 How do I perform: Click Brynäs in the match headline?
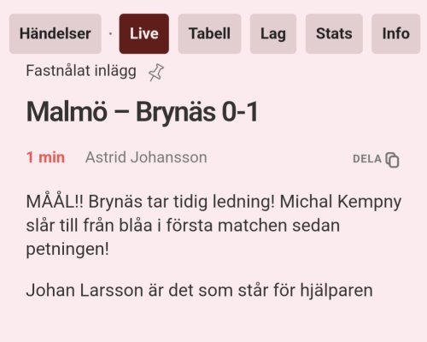coord(175,112)
